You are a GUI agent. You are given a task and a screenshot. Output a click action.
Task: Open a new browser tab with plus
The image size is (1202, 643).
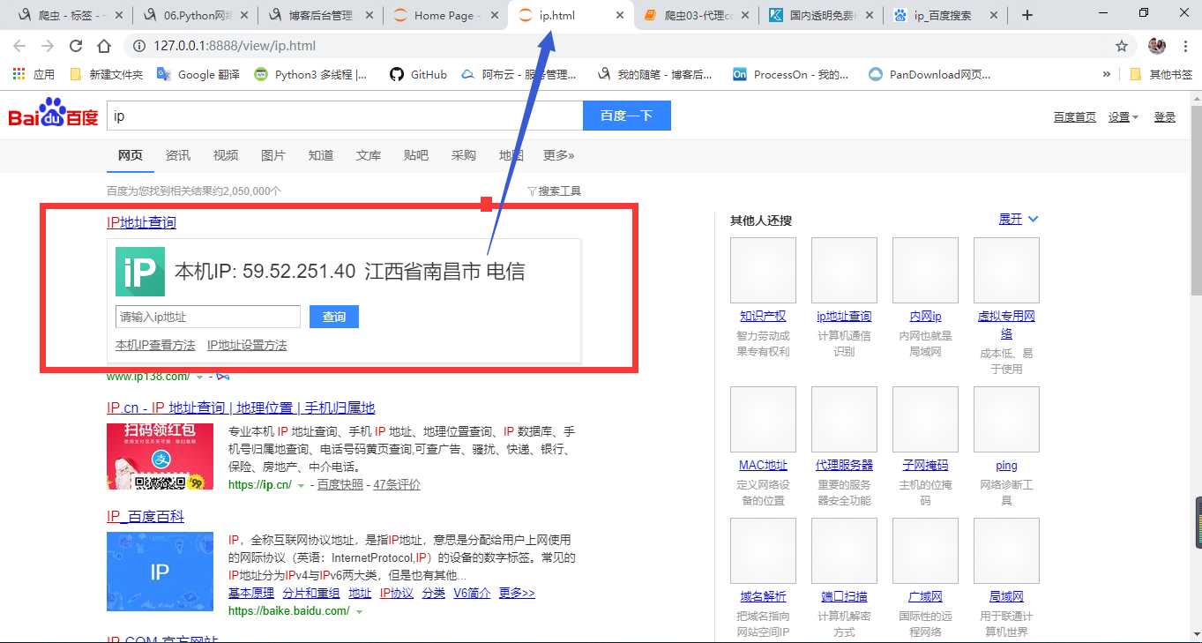point(1027,15)
